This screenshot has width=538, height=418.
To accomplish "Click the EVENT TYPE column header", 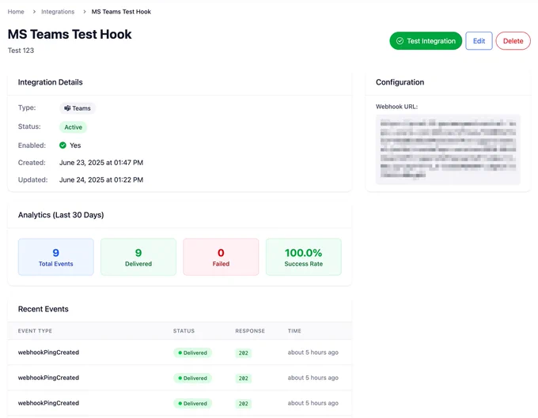I will 35,330.
